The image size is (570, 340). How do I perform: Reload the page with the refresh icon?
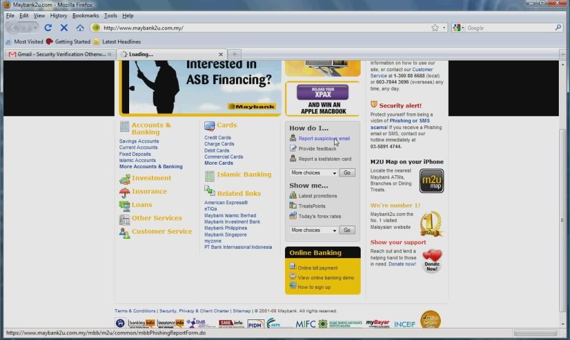click(48, 28)
